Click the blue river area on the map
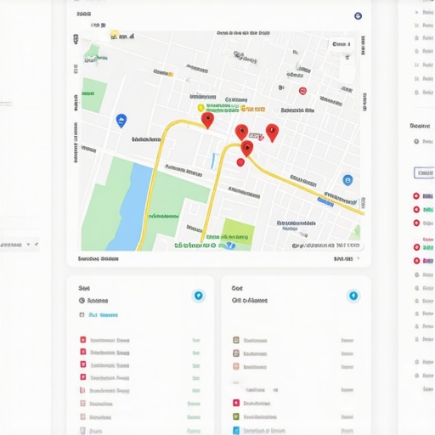Image resolution: width=435 pixels, height=435 pixels. (130, 206)
